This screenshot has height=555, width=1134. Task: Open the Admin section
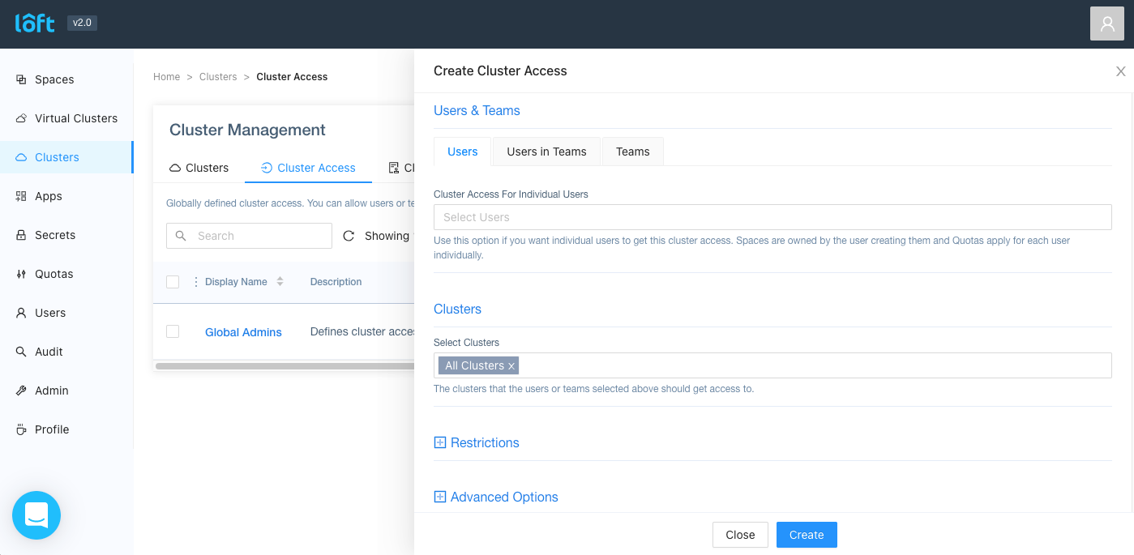pyautogui.click(x=49, y=391)
